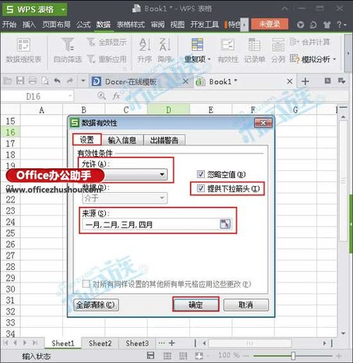
Task: Close the Book1 document tab
Action: [289, 81]
